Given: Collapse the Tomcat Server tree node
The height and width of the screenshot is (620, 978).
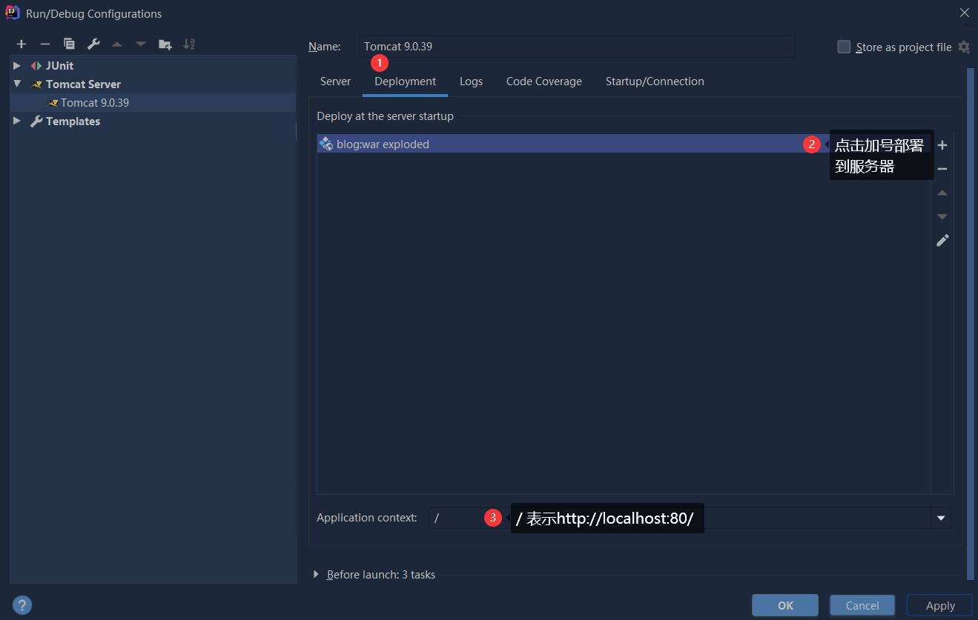Looking at the screenshot, I should pos(17,84).
